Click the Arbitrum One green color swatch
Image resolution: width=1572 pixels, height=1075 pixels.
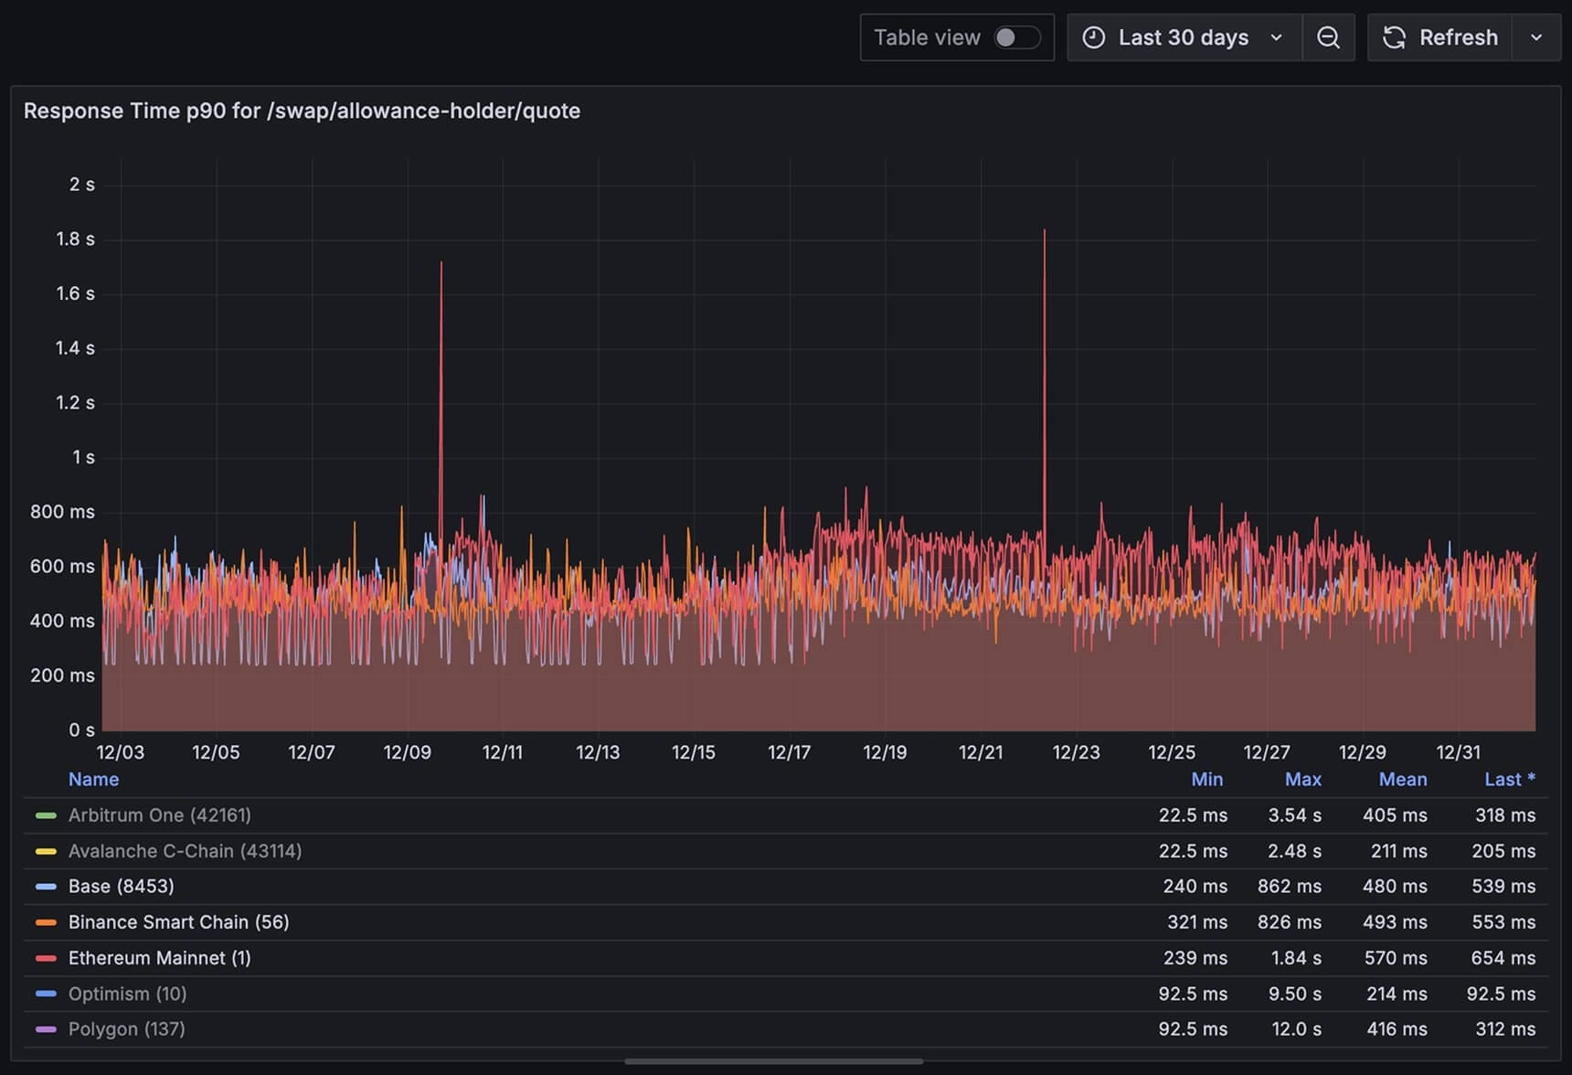(x=45, y=815)
